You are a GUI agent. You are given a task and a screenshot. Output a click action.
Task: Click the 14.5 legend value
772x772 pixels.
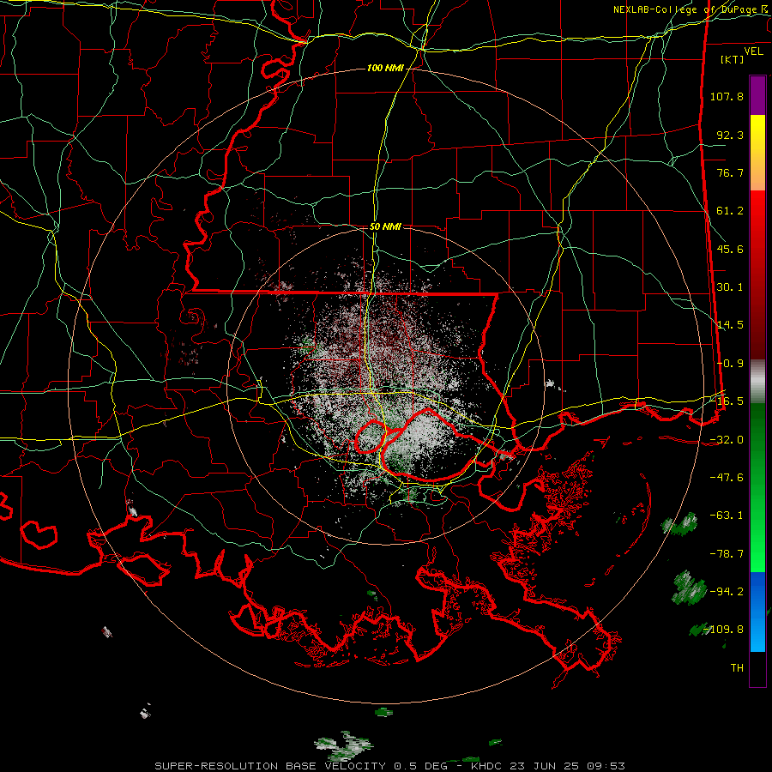[730, 325]
